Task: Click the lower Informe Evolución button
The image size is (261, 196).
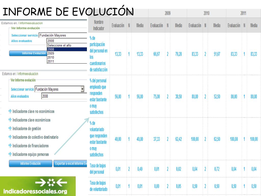Action: [x=31, y=164]
